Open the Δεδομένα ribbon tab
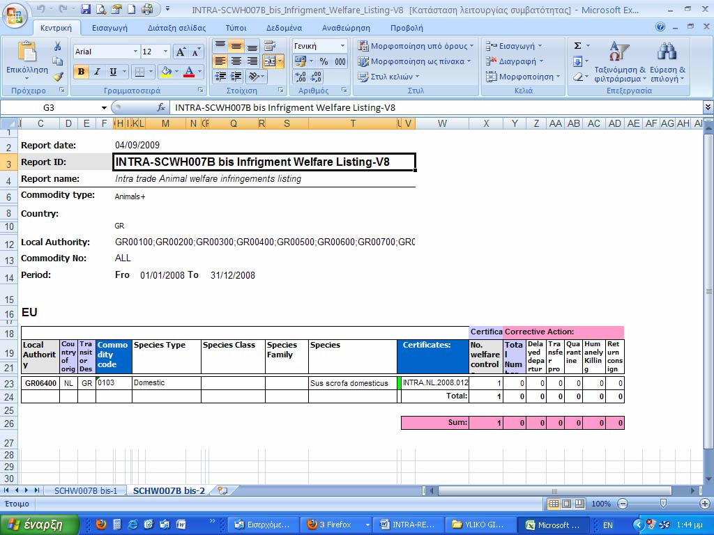714x535 pixels. [x=284, y=28]
